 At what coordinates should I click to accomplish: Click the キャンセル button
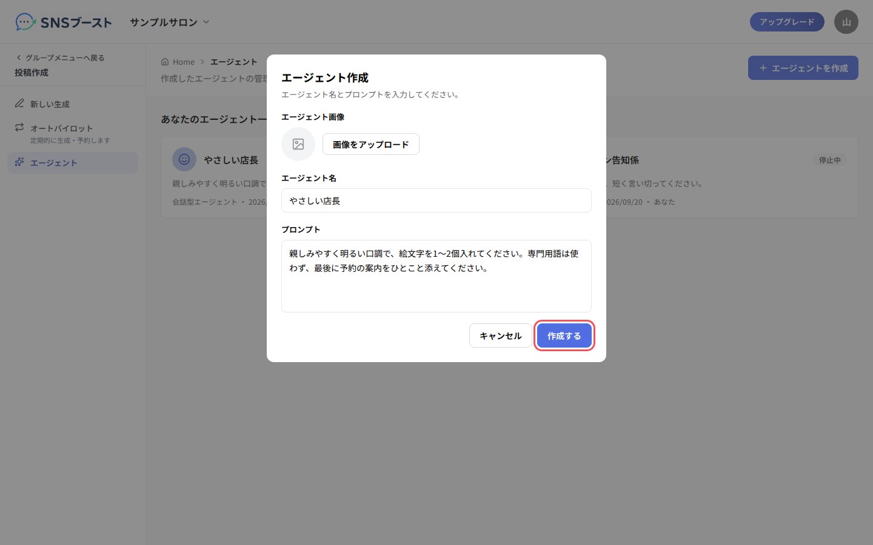pos(501,335)
